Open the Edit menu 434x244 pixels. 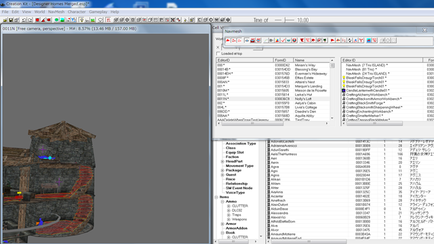point(15,12)
